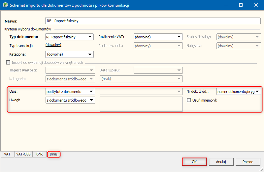
Task: Click the large Uwagi text area
Action: coord(141,104)
